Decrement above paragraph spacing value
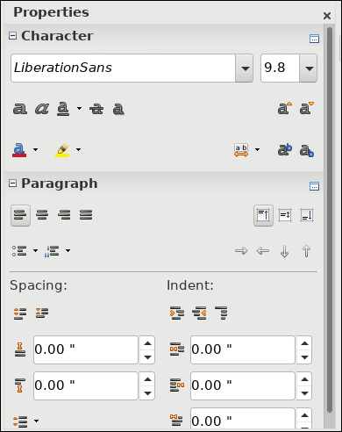342x432 pixels. point(147,357)
